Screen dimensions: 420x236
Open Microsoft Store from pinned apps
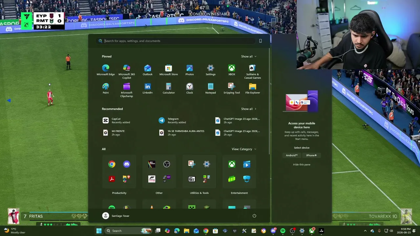tap(169, 70)
